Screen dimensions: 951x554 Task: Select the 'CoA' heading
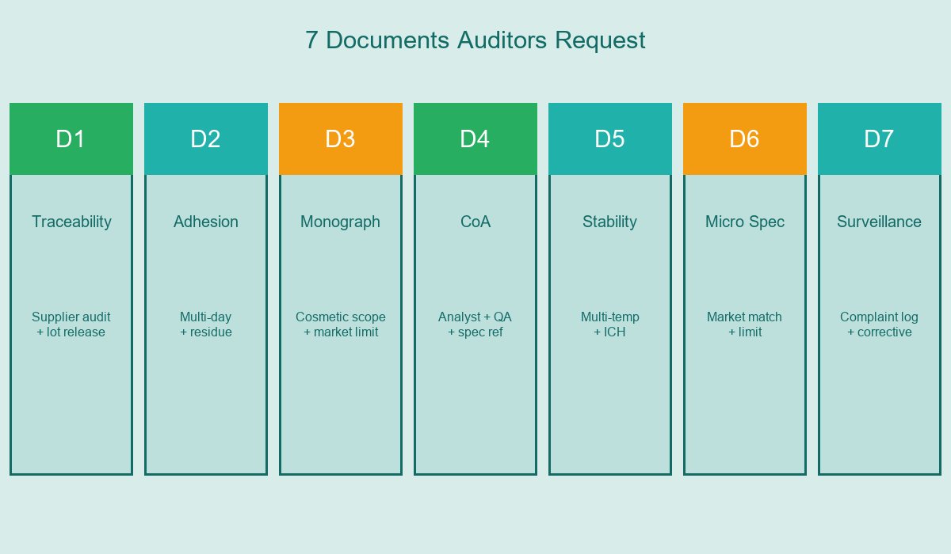click(475, 222)
